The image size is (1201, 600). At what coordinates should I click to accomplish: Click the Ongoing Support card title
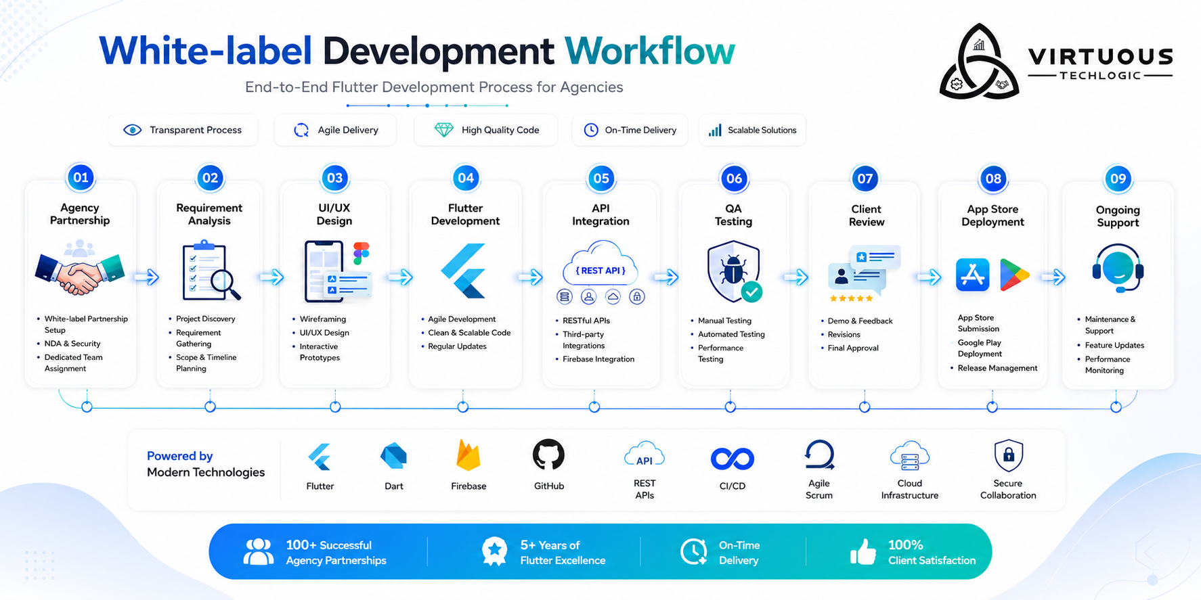point(1118,216)
